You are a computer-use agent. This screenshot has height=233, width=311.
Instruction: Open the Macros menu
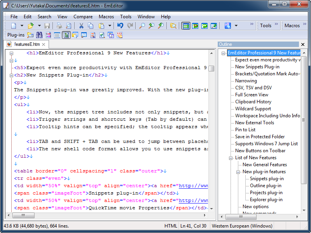pyautogui.click(x=106, y=17)
